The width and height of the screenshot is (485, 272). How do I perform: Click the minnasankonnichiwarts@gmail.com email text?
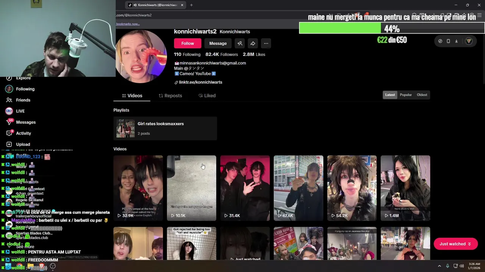tap(213, 63)
